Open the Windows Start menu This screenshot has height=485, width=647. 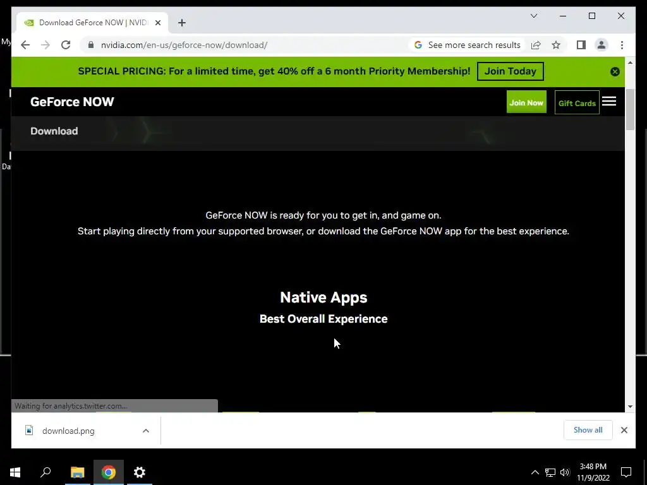coord(15,472)
